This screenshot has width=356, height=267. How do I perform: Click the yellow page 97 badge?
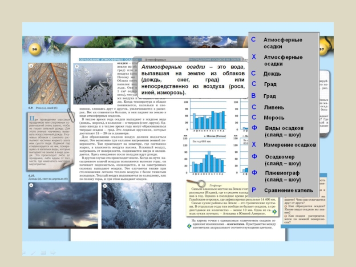(323, 49)
